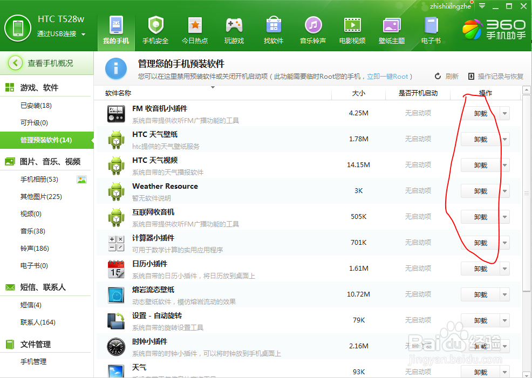532x378 pixels.
Task: Click the vertical scrollbar thumb of the list
Action: point(526,193)
